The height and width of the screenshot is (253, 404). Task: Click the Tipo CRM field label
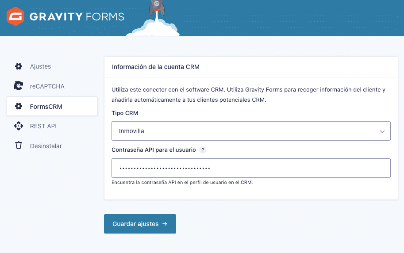click(125, 113)
